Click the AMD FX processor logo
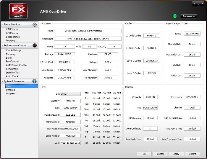This screenshot has width=207, height=159. point(18,11)
